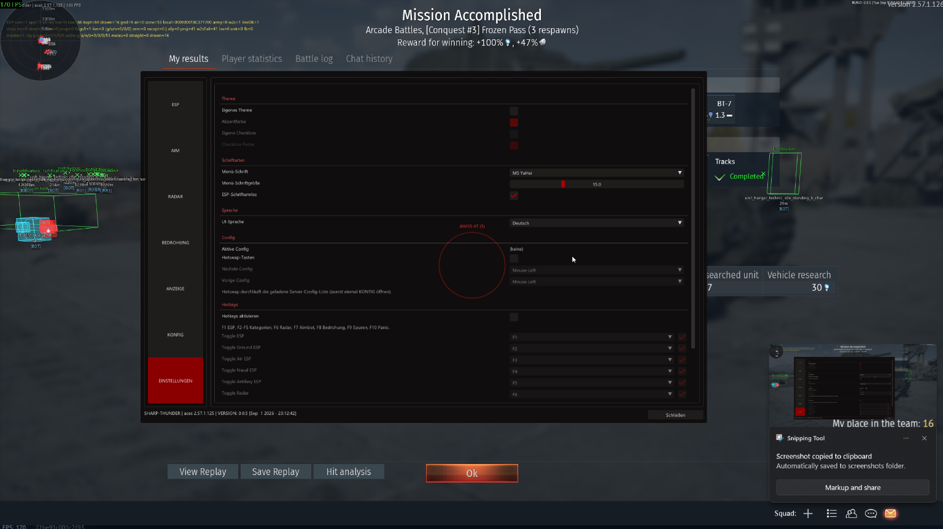This screenshot has height=529, width=943.
Task: Open the Toggle Naval ESP F4 dropdown
Action: [592, 371]
